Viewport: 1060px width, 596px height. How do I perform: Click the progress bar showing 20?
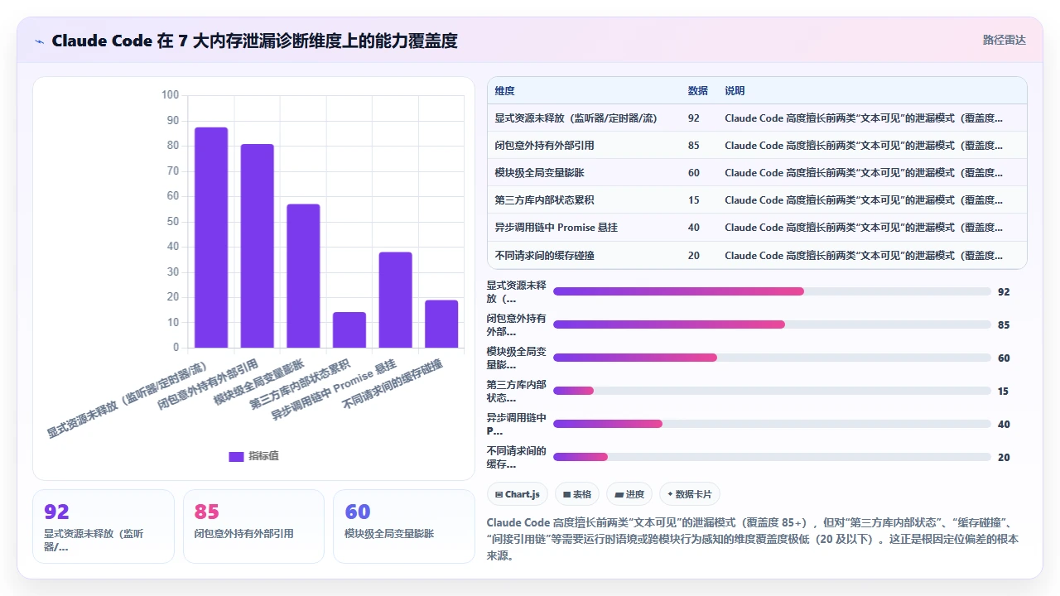(772, 457)
